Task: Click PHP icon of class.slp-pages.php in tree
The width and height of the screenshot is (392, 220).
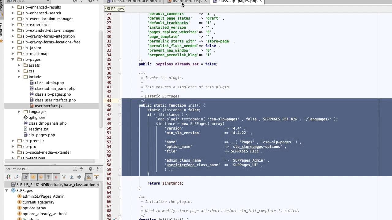Action: click(x=32, y=94)
